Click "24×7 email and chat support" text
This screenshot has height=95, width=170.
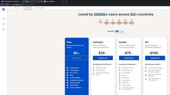(102, 74)
